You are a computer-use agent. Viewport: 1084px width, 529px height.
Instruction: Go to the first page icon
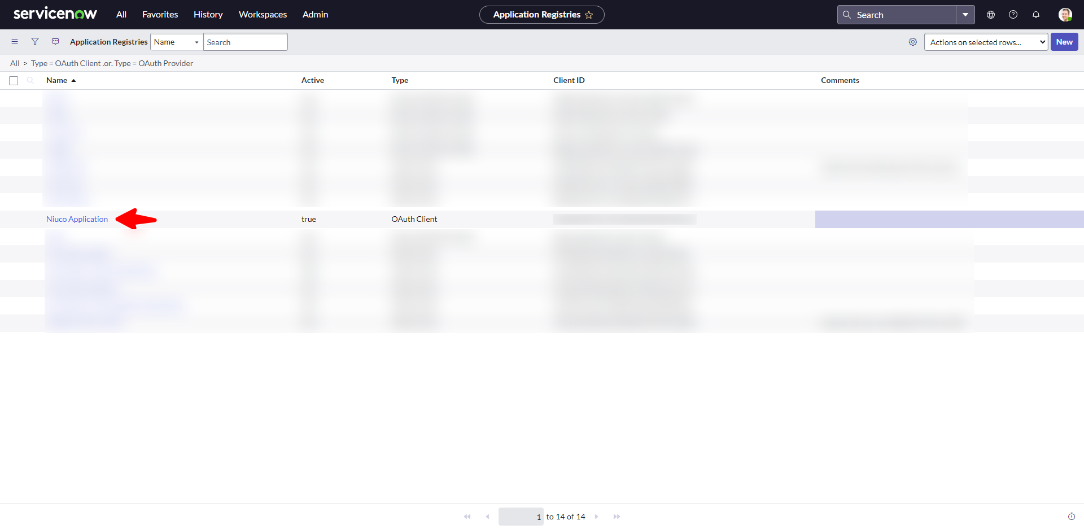click(x=467, y=517)
